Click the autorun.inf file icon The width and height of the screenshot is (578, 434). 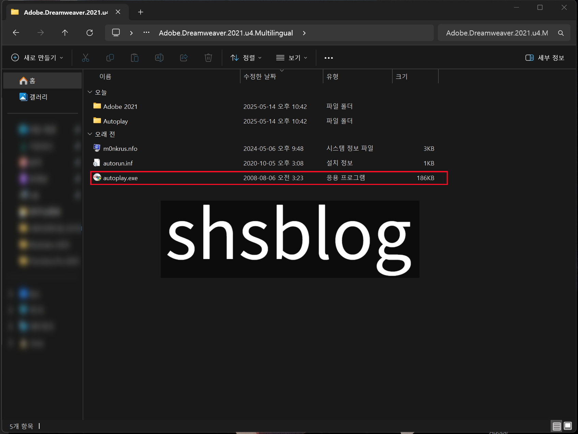point(97,163)
